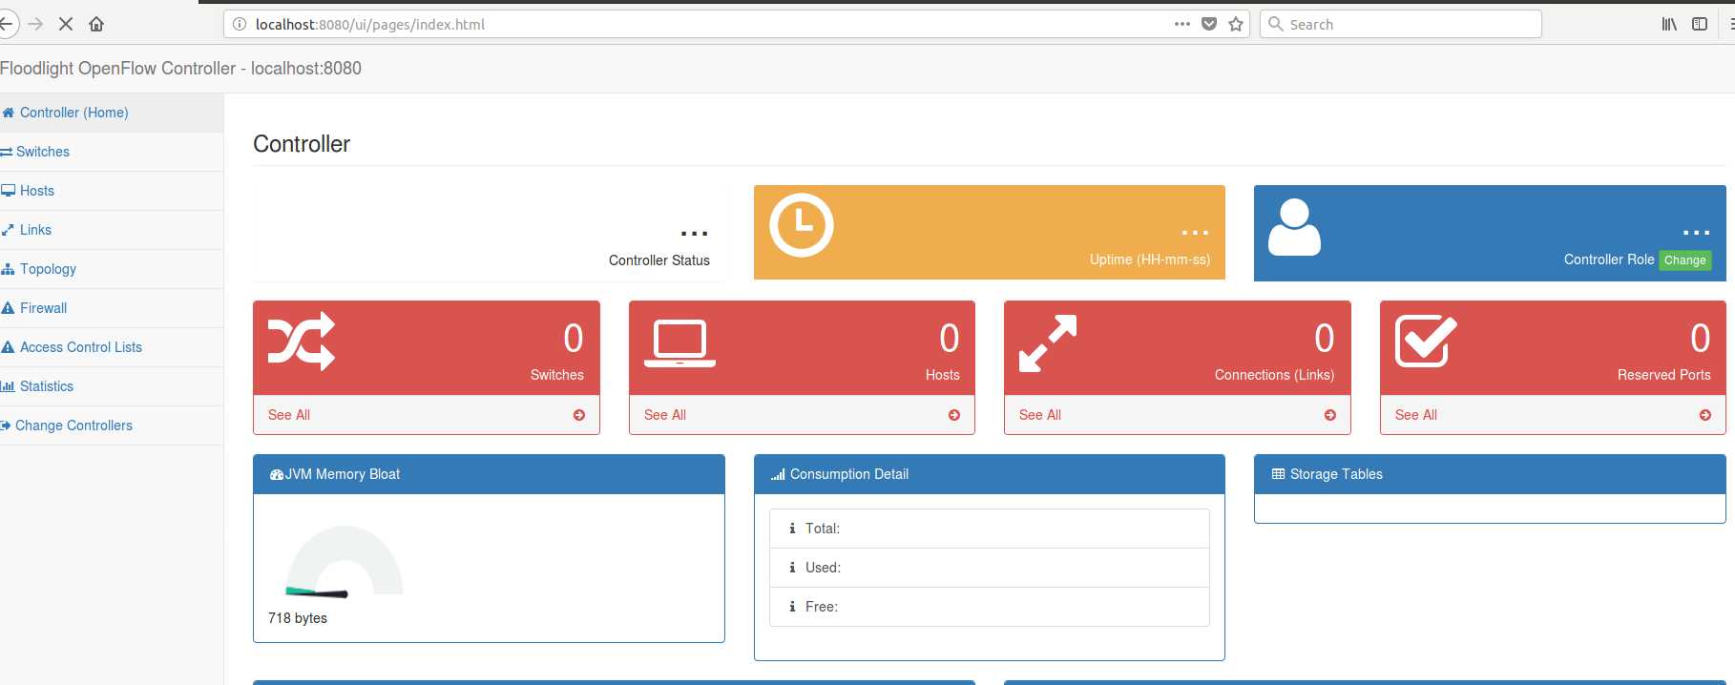The height and width of the screenshot is (685, 1735).
Task: Click the arrow circle icon in Reserved Ports footer
Action: pos(1705,415)
